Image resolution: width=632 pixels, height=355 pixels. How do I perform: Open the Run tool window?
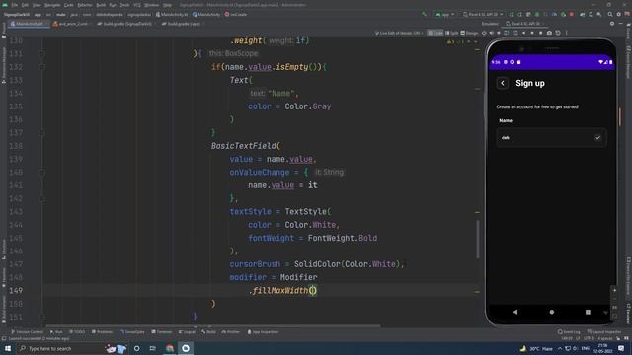coord(56,332)
